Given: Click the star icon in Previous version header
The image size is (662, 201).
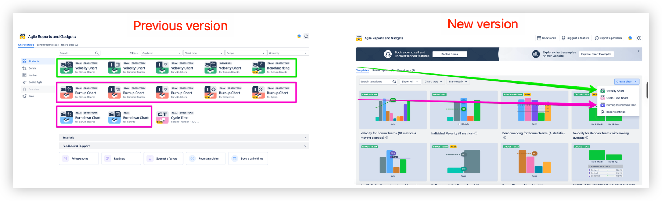Looking at the screenshot, I should [299, 36].
